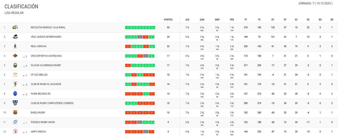Click the DT column header
The height and width of the screenshot is (139, 338).
click(x=273, y=20)
